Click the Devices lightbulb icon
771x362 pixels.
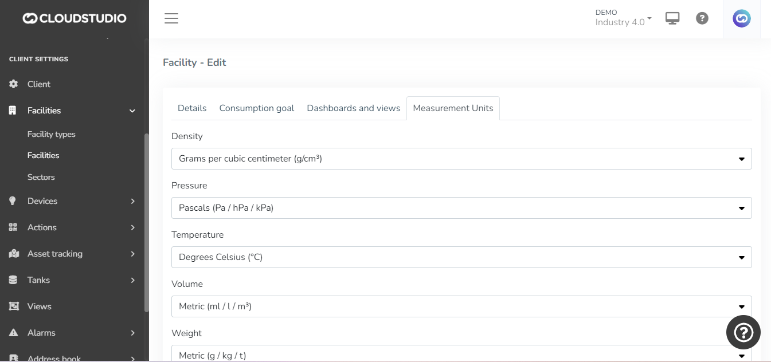[14, 201]
